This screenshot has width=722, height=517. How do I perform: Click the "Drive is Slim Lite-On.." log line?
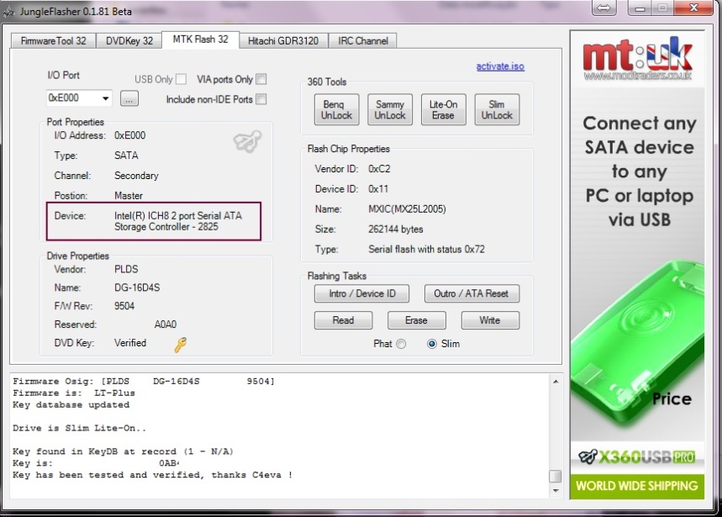(x=79, y=428)
